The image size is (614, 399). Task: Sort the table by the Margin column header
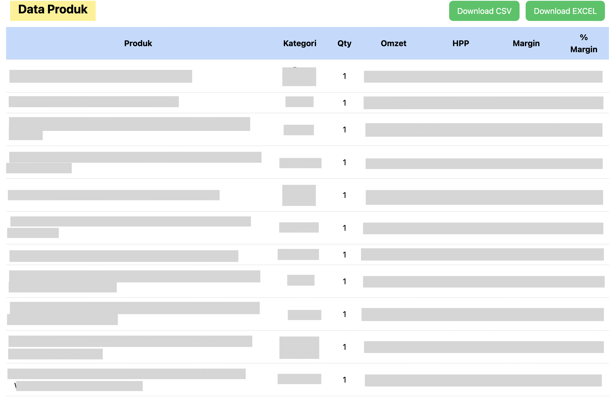click(526, 43)
